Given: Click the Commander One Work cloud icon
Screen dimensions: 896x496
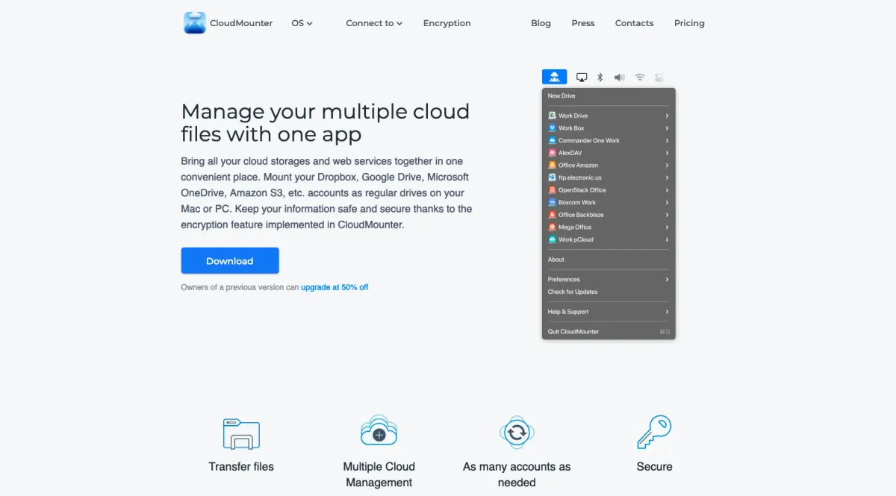Looking at the screenshot, I should tap(552, 140).
